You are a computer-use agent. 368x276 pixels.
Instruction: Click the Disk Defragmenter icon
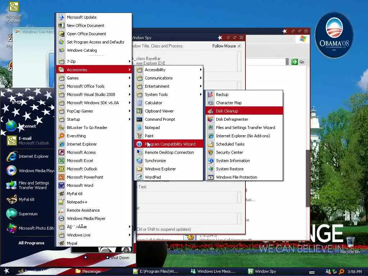(x=211, y=119)
